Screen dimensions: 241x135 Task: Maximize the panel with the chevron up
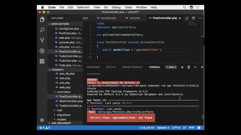point(195,67)
